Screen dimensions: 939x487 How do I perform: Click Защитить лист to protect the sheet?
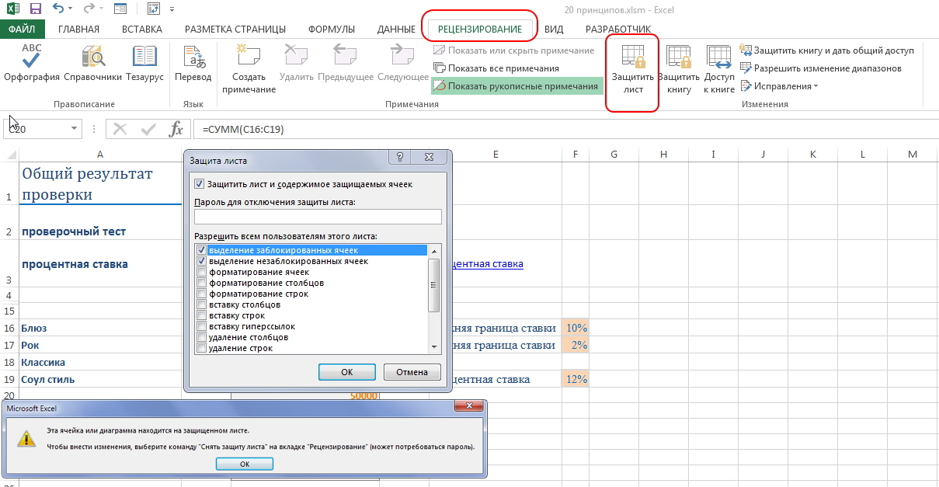pyautogui.click(x=633, y=69)
